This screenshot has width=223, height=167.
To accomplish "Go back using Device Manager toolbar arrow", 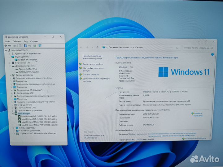I will (6, 46).
